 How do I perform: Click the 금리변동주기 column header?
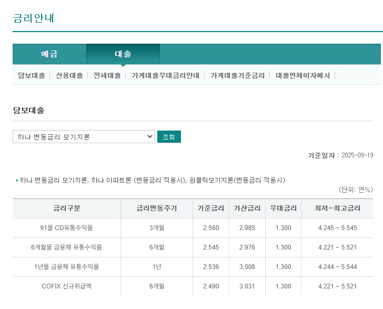[156, 208]
